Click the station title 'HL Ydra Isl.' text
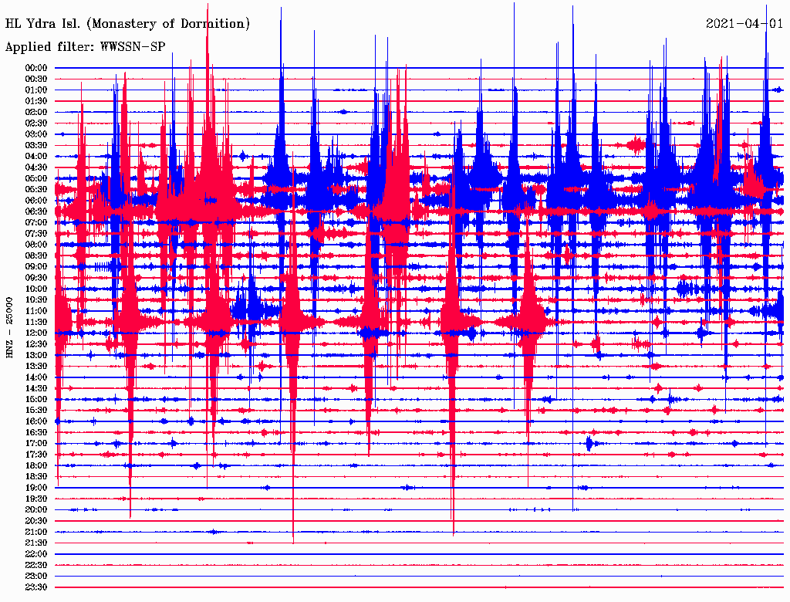This screenshot has height=602, width=790. [44, 24]
